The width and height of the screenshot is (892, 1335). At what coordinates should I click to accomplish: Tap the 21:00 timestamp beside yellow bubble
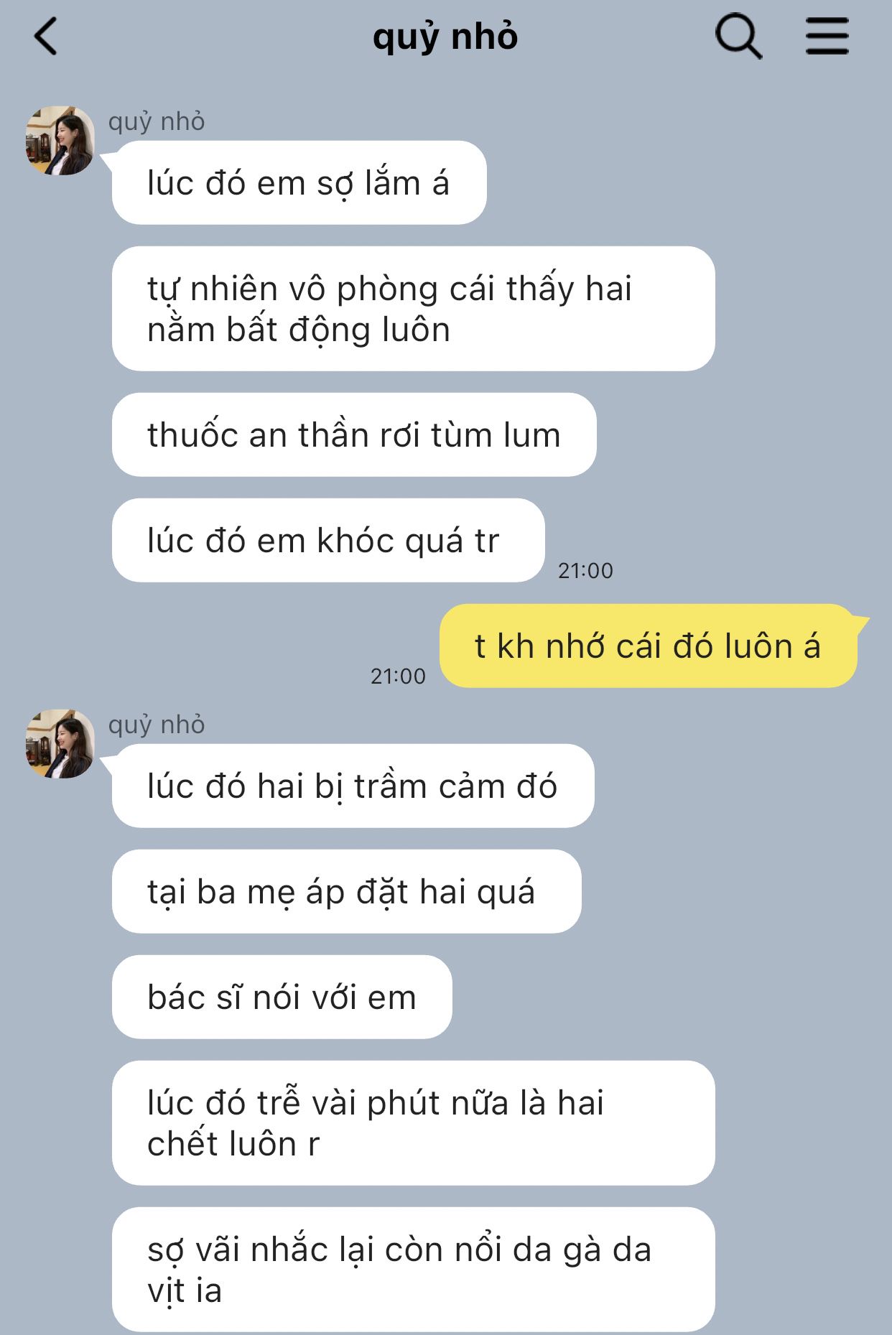[x=398, y=676]
